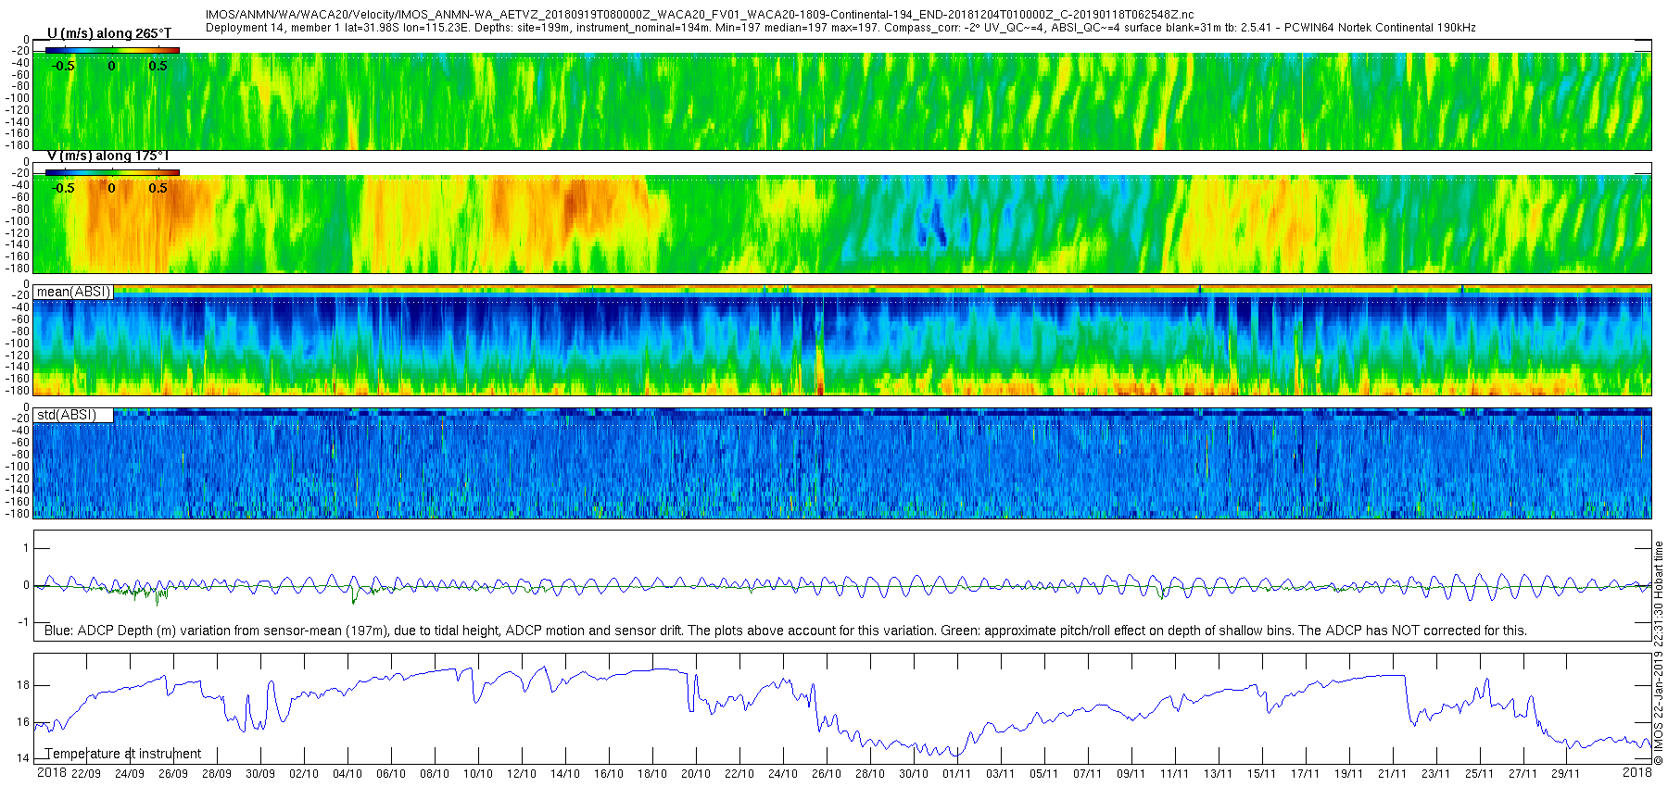
Task: Click the 2018 year label at the axis start
Action: [x=52, y=773]
